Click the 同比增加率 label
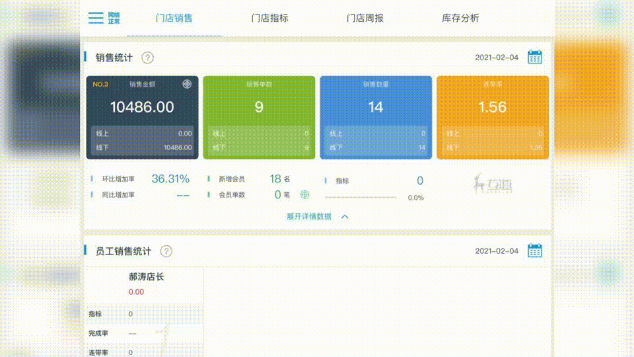The height and width of the screenshot is (357, 634). tap(118, 194)
